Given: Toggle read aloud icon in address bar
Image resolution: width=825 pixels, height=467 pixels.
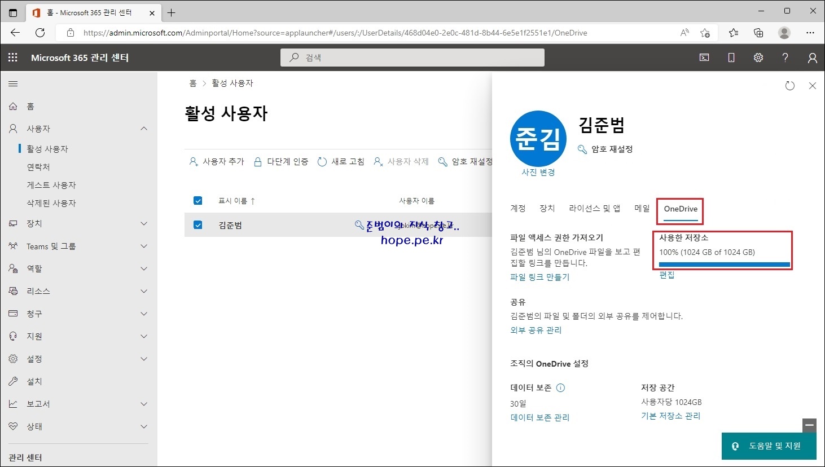Looking at the screenshot, I should (684, 33).
